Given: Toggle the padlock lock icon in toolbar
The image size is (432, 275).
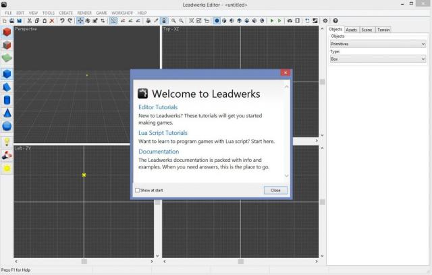Looking at the screenshot, I should click(x=164, y=21).
